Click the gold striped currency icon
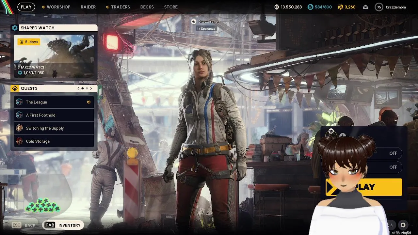418x235 pixels. click(x=340, y=7)
